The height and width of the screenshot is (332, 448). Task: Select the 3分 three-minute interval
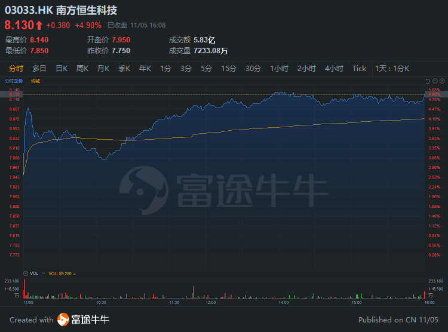tap(186, 69)
